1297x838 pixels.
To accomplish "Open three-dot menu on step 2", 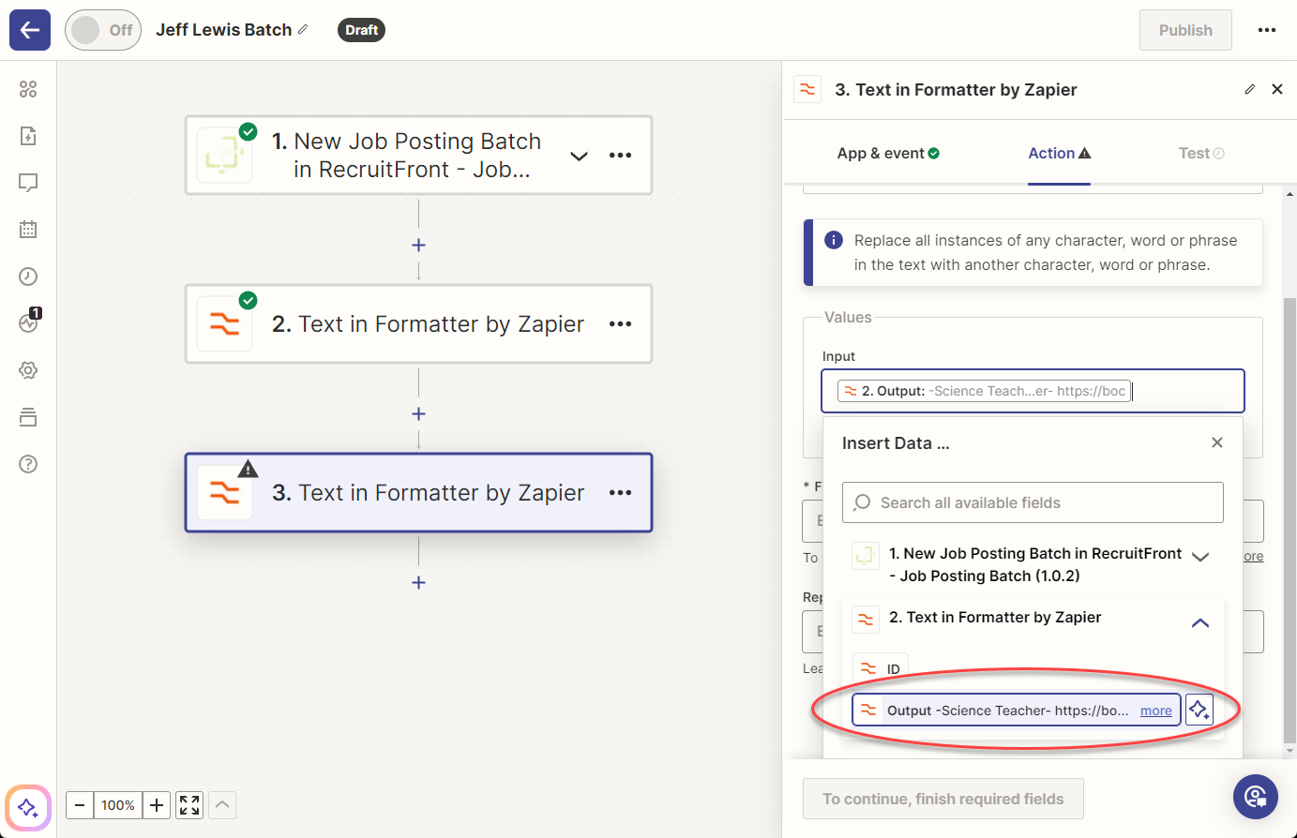I will 620,324.
